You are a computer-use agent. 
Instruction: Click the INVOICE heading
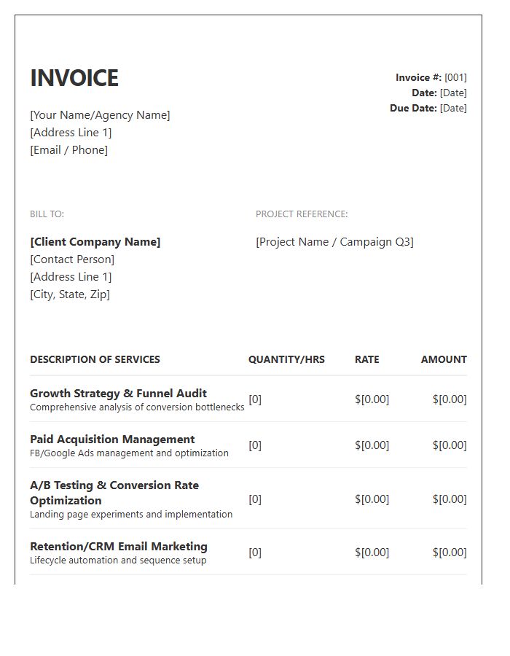tap(74, 78)
